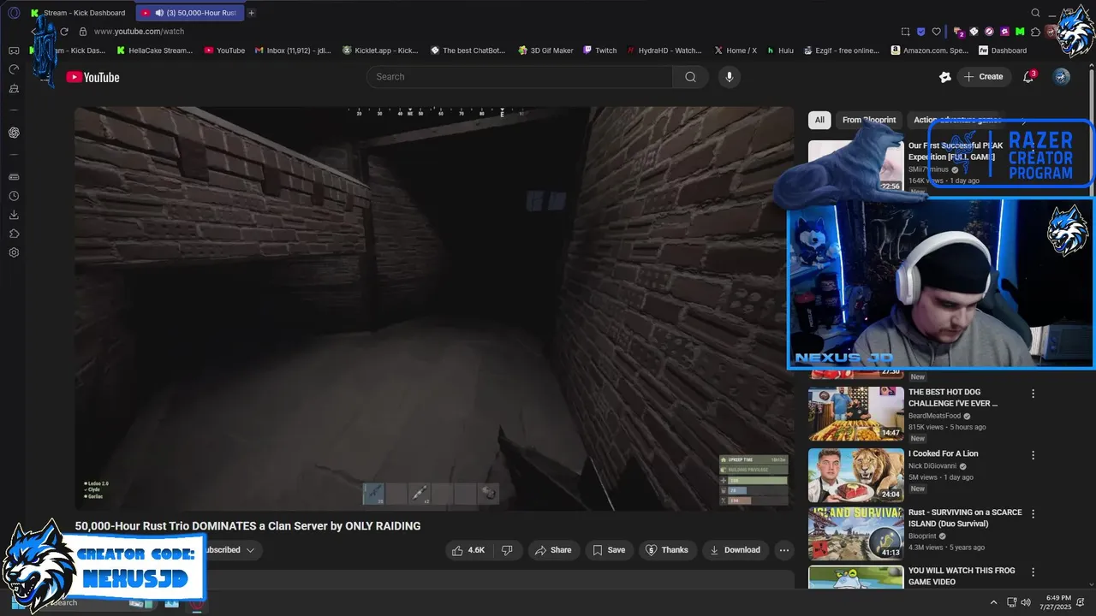Dislike the video

click(x=506, y=550)
